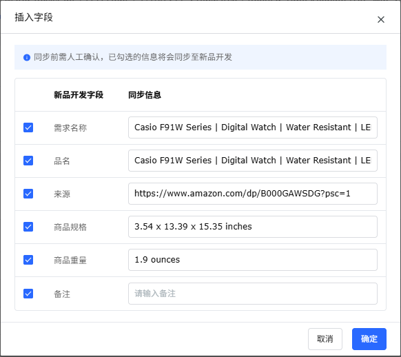Screen dimensions: 401x357
Task: Edit the 商品规格 dimensions field
Action: [253, 227]
